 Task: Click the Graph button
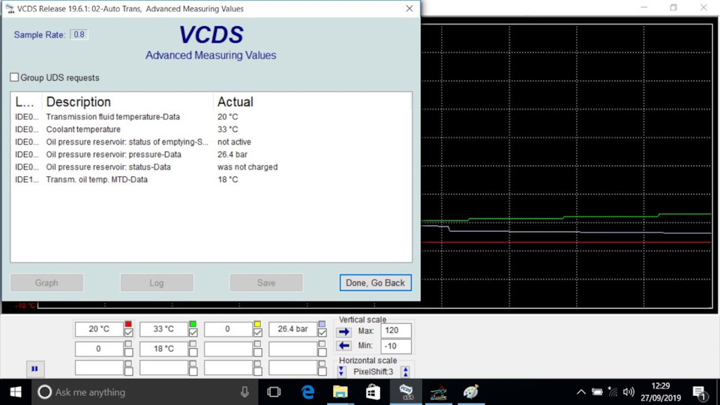[46, 283]
